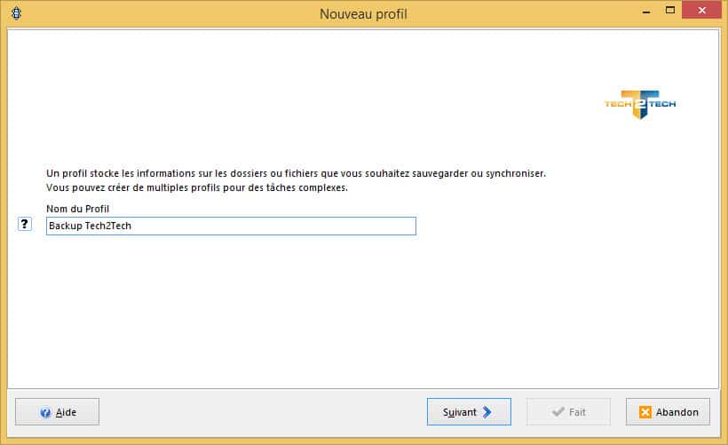Viewport: 728px width, 445px height.
Task: Go to the next step with Suivant
Action: (x=469, y=412)
